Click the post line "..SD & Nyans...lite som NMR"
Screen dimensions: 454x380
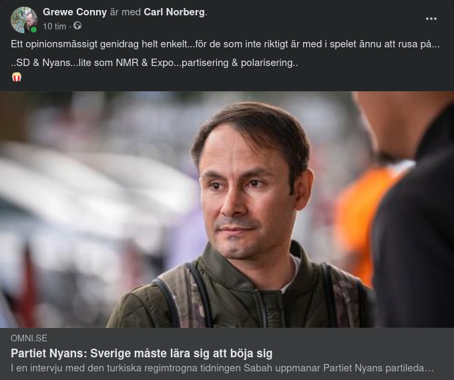(154, 63)
